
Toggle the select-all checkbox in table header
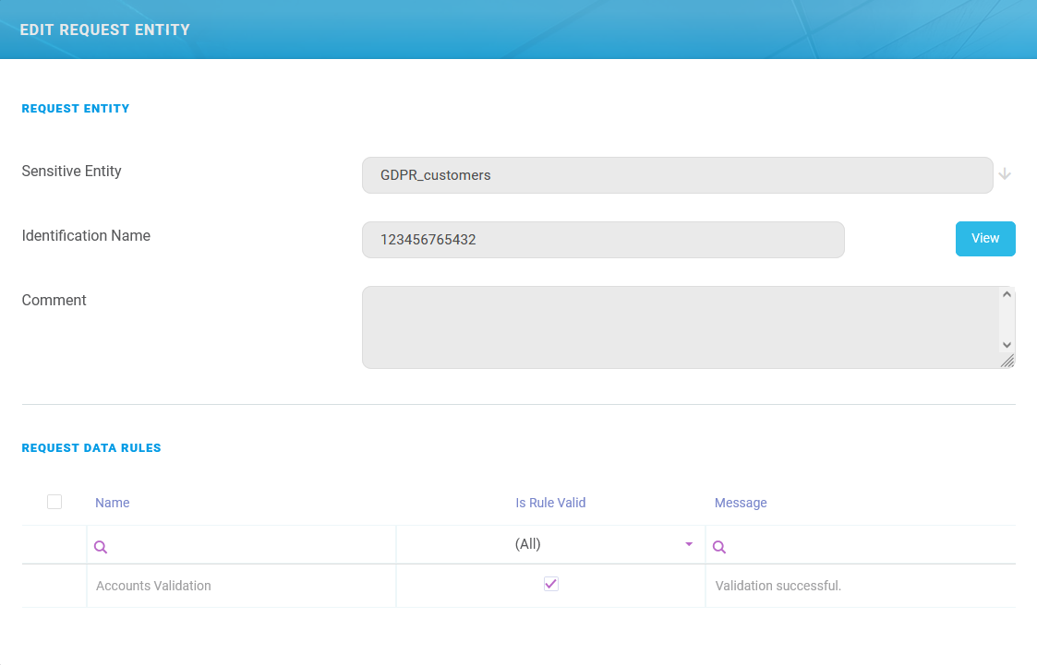(54, 502)
